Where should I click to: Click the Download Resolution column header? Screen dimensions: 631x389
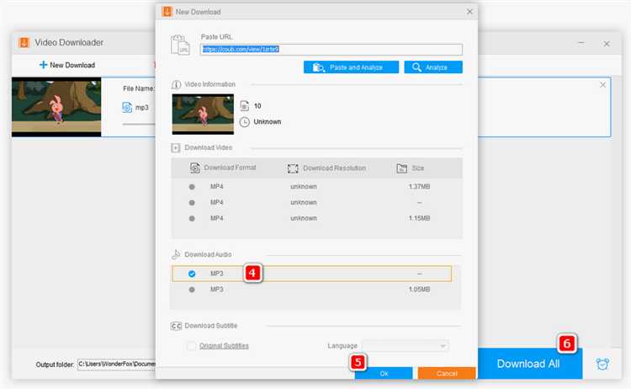click(334, 168)
